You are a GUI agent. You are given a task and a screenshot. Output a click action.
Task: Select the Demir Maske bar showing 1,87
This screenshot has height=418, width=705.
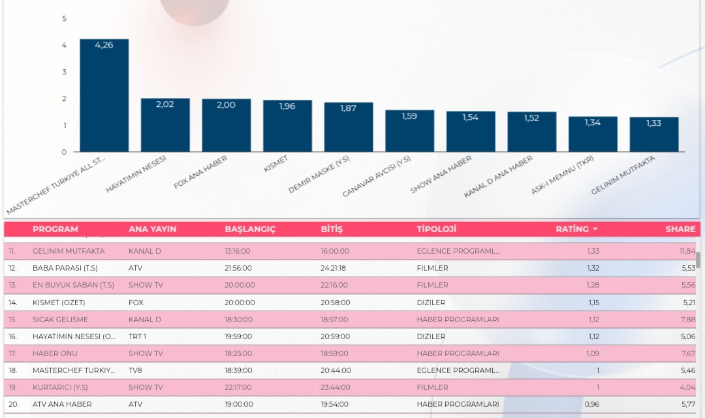pos(349,128)
